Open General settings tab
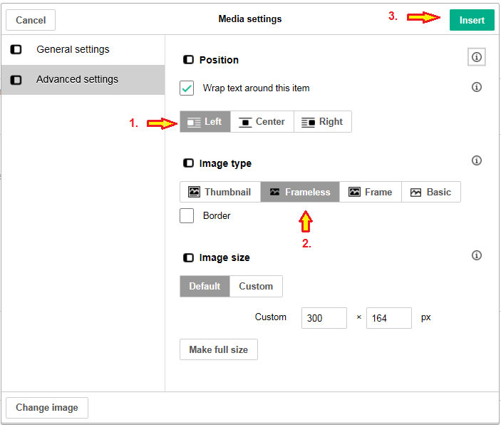The image size is (501, 425). point(73,50)
